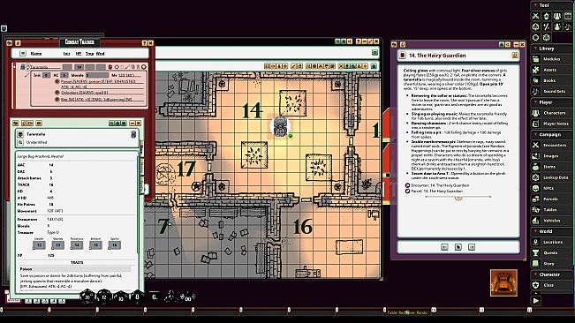The image size is (575, 323).
Task: Toggle global visibility eye in Combat Tracker header
Action: tap(23, 54)
